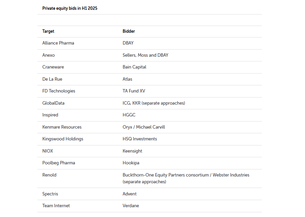305x217 pixels.
Task: Click the HSQ Investments bidder text
Action: (140, 139)
